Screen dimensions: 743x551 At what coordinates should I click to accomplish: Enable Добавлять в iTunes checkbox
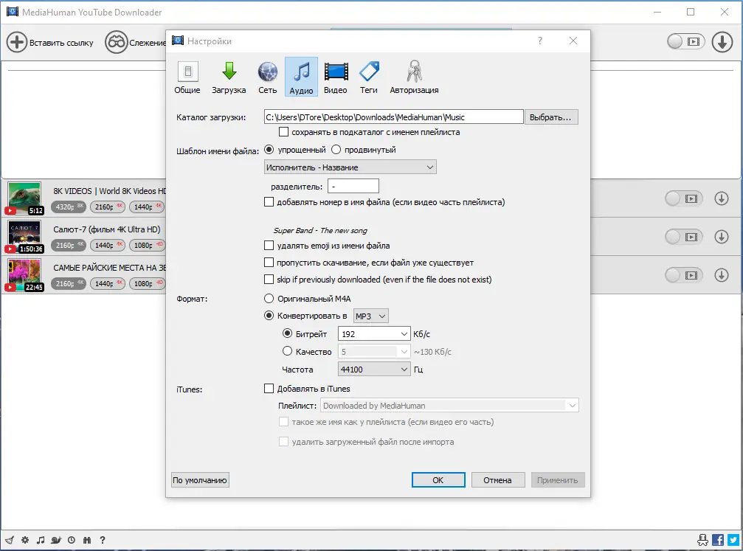tap(269, 389)
